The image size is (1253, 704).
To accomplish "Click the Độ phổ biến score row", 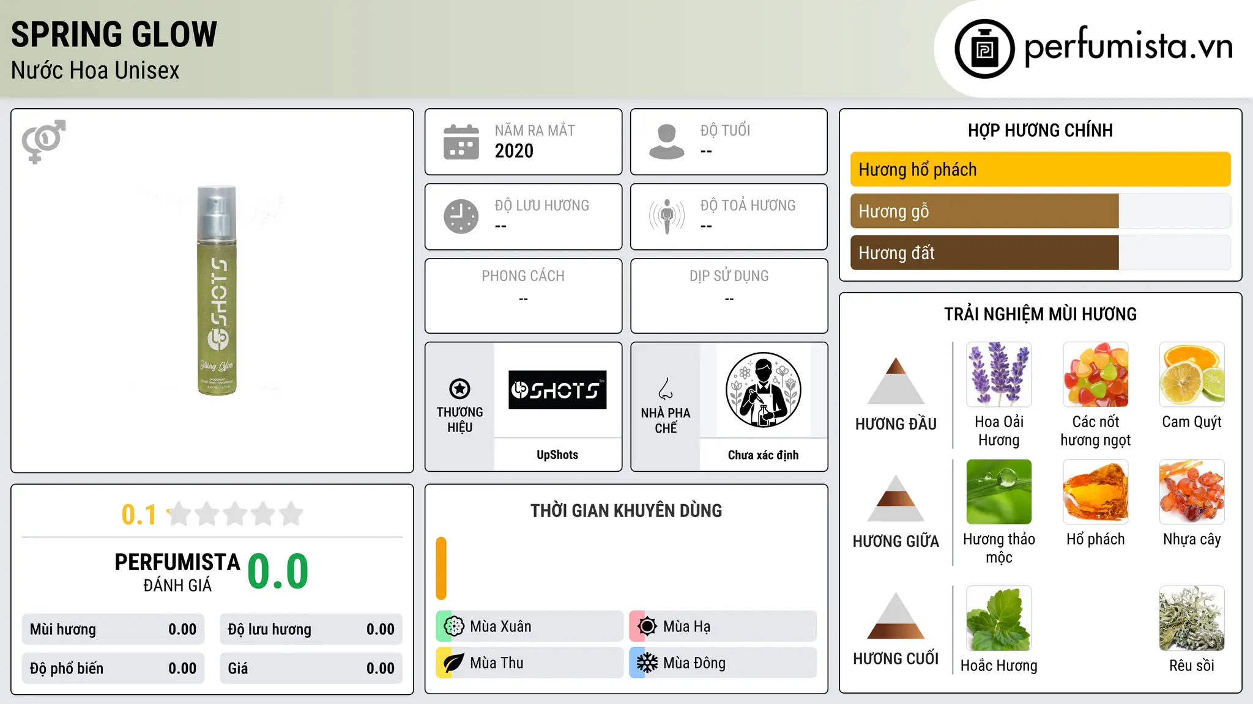I will coord(113,669).
